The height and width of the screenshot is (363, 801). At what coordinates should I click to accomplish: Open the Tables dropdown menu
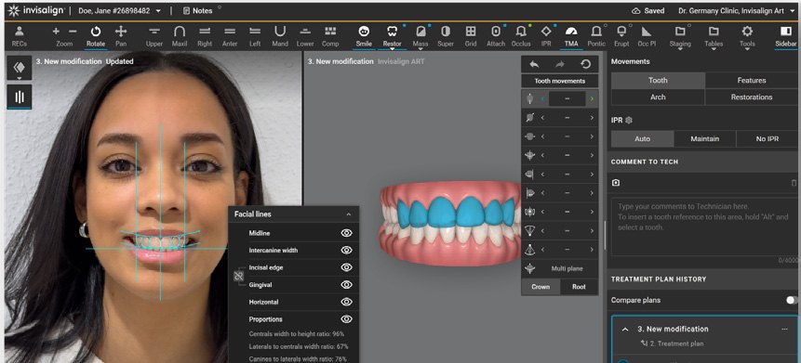pos(714,36)
